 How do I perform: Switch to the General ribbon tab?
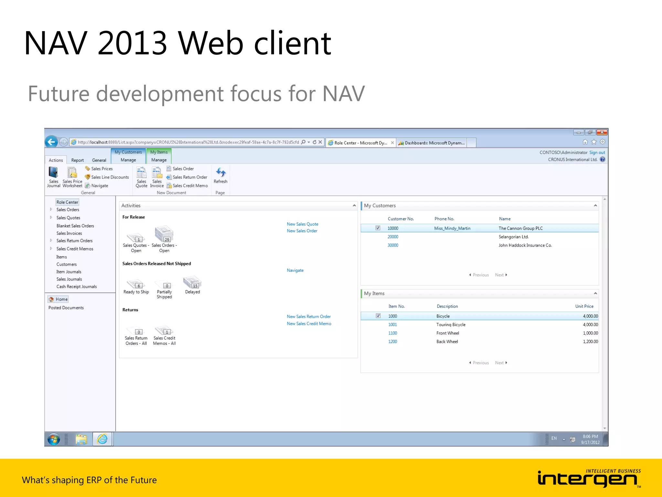click(x=99, y=160)
